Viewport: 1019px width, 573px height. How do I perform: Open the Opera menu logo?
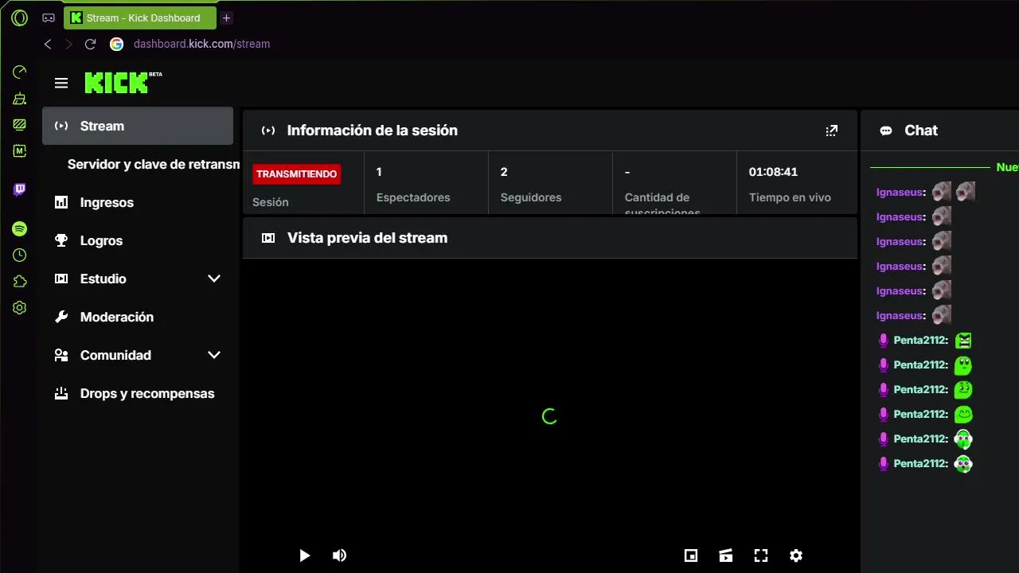pyautogui.click(x=20, y=18)
